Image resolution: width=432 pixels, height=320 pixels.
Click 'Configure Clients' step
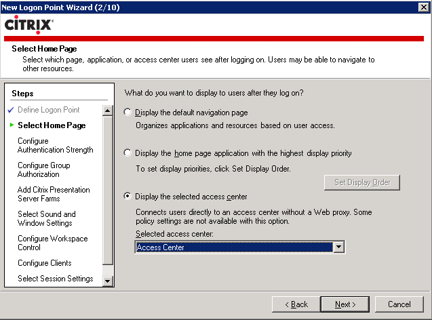click(x=45, y=263)
